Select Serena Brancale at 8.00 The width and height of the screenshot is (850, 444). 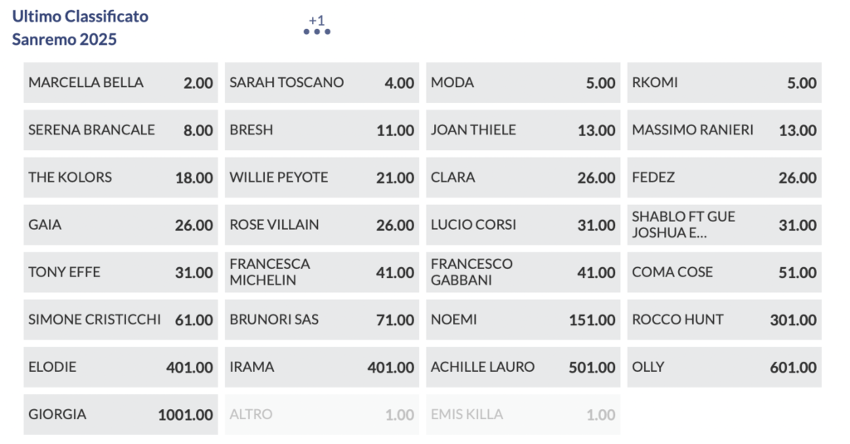click(x=120, y=130)
